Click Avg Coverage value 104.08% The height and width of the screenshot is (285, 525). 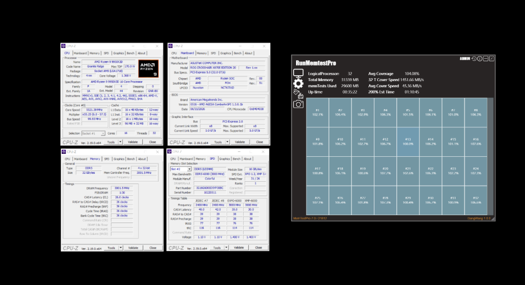click(412, 74)
